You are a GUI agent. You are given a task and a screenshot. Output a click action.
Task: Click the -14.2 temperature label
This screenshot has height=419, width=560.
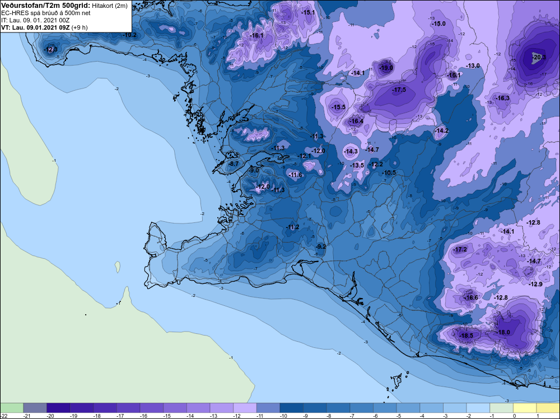click(x=441, y=131)
